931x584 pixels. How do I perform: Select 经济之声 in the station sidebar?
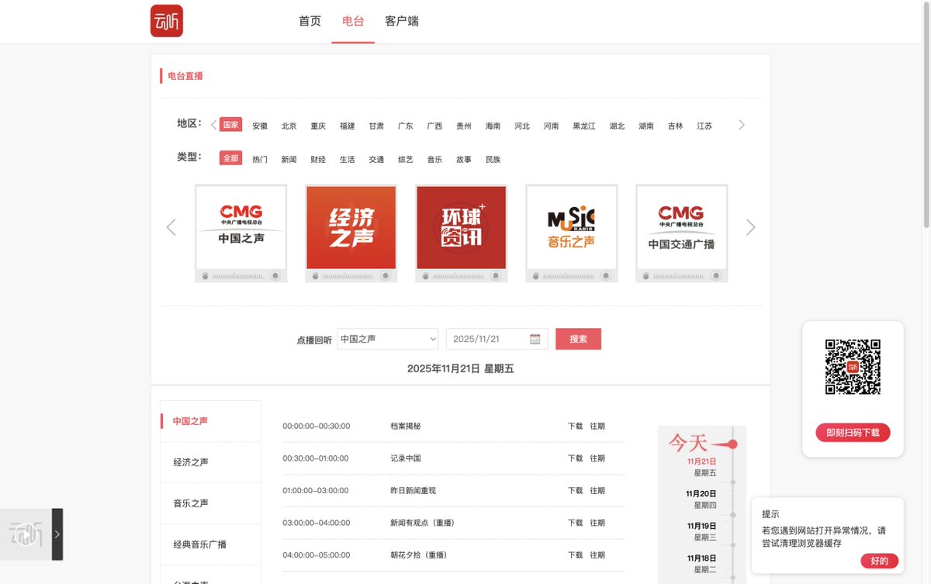click(210, 462)
